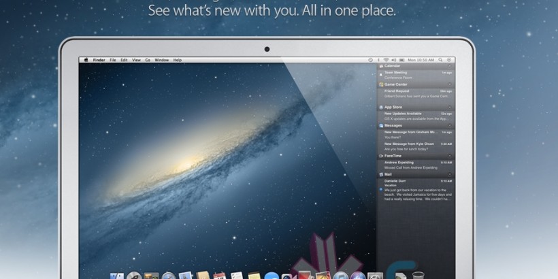Viewport: 558px width, 279px height.
Task: Open the File menu
Action: tap(113, 60)
